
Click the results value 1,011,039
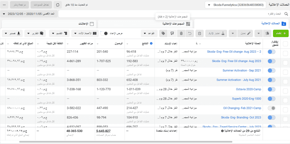(134, 89)
